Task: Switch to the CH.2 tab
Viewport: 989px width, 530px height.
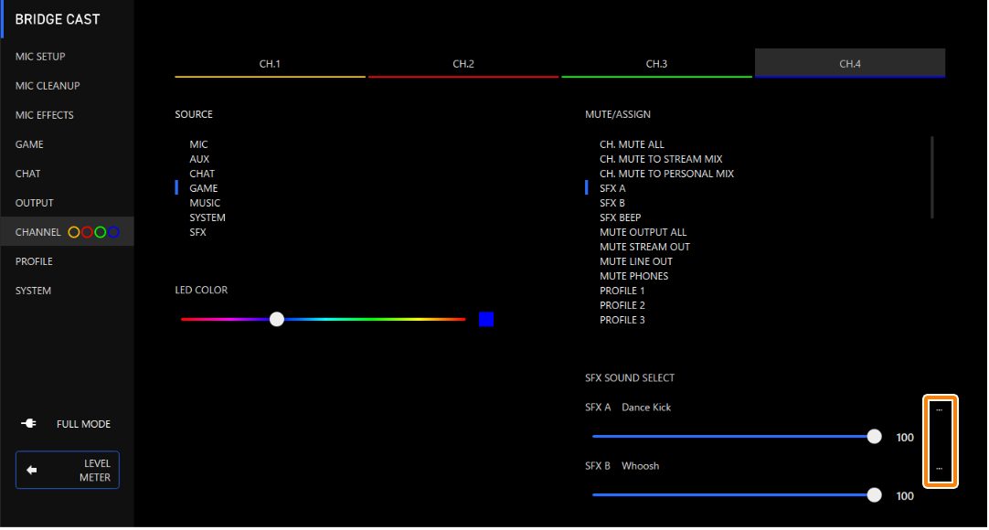Action: click(463, 64)
